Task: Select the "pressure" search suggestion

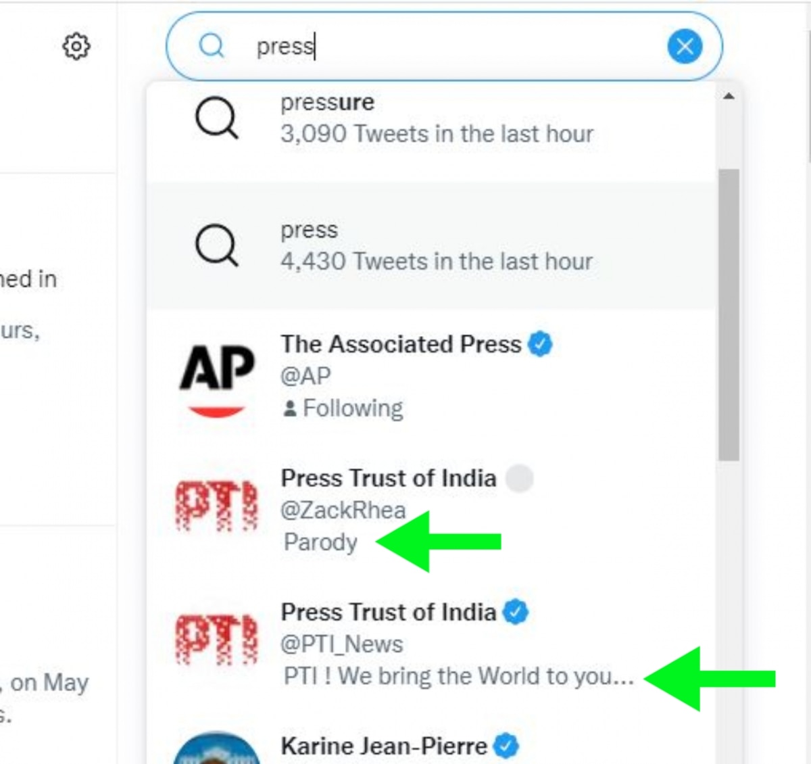Action: pos(436,118)
